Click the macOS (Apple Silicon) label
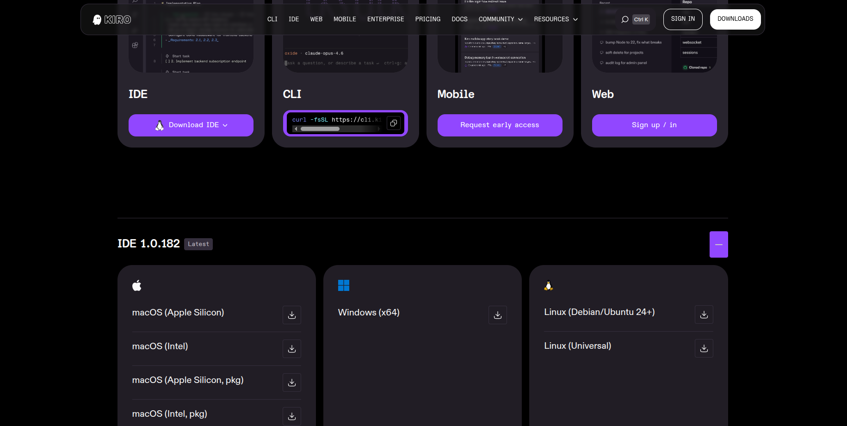Image resolution: width=847 pixels, height=426 pixels. tap(178, 313)
